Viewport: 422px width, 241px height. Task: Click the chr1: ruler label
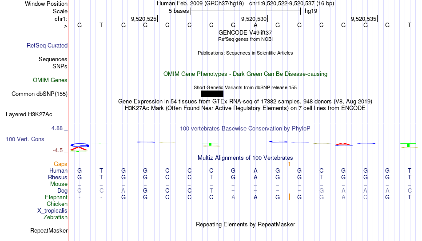point(61,19)
